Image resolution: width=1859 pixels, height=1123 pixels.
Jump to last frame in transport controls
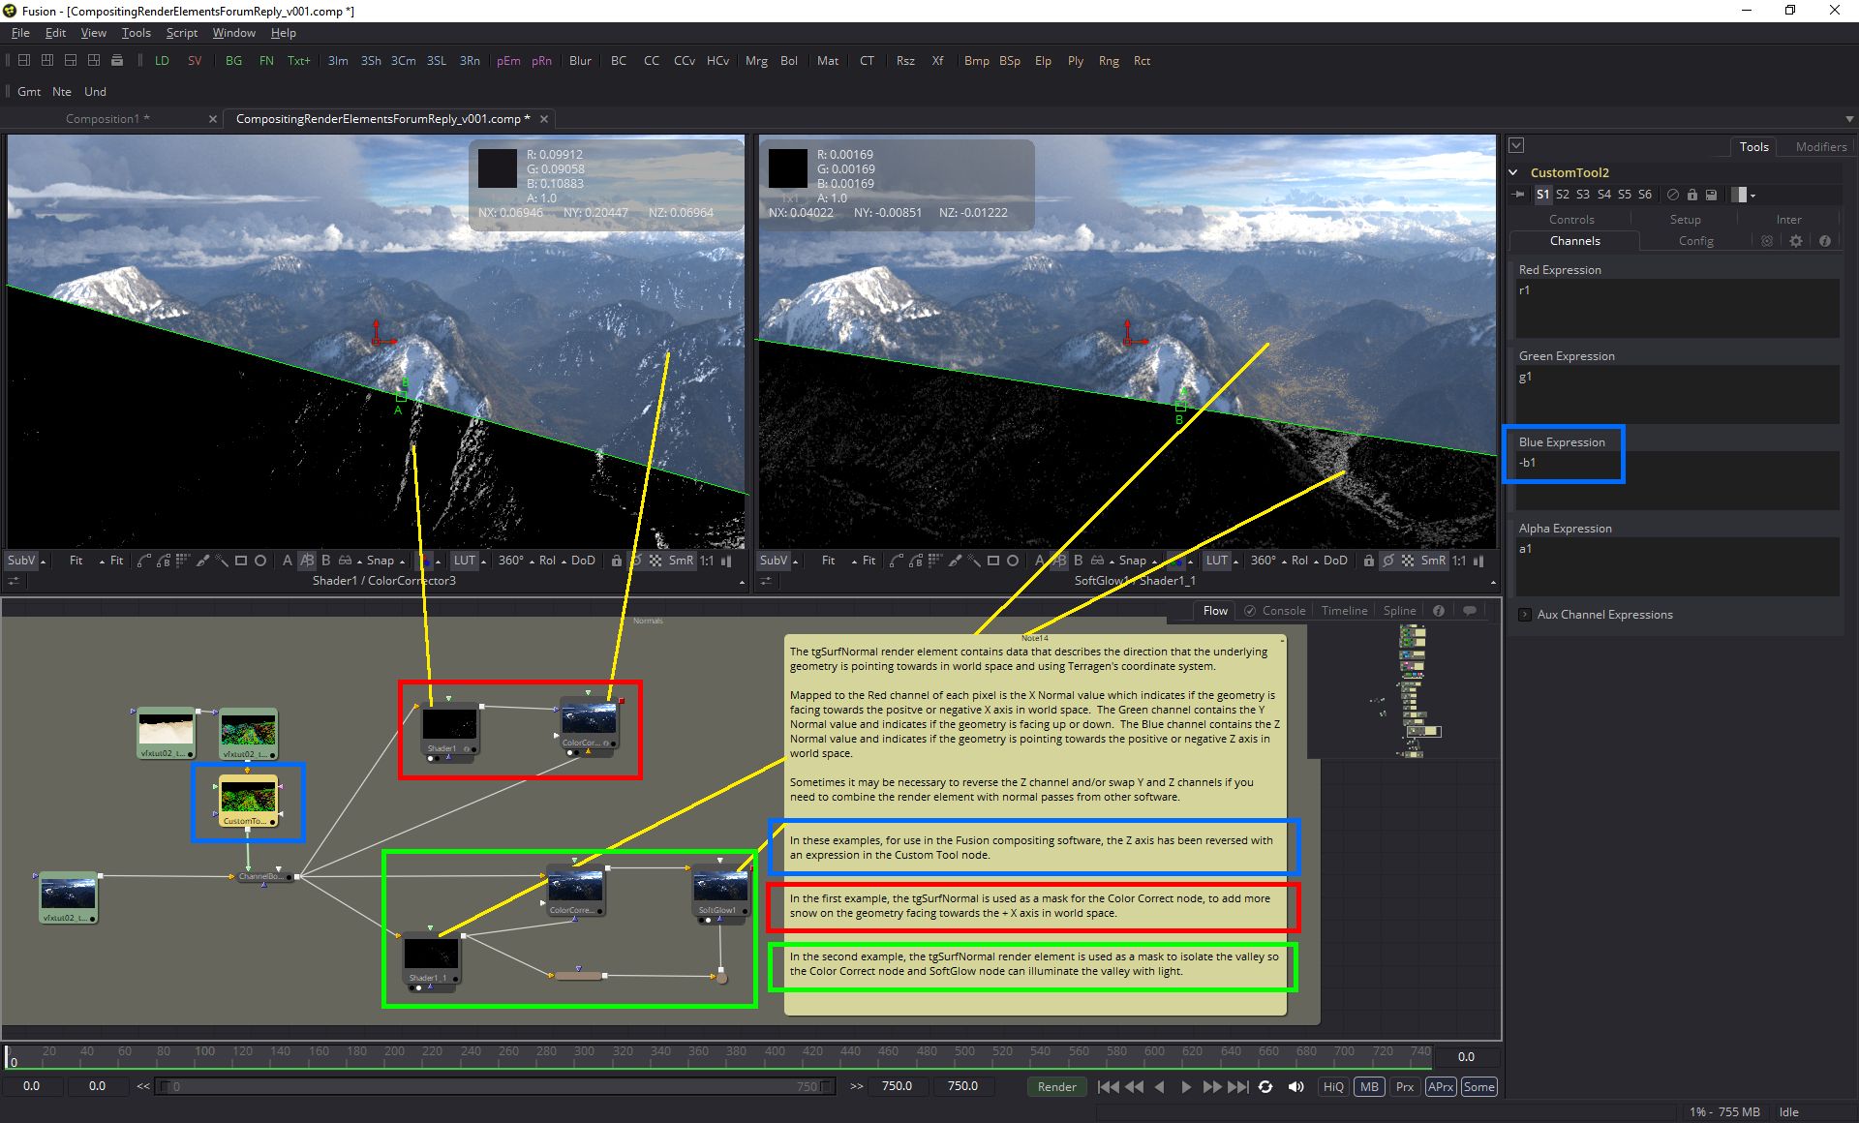[x=1238, y=1087]
